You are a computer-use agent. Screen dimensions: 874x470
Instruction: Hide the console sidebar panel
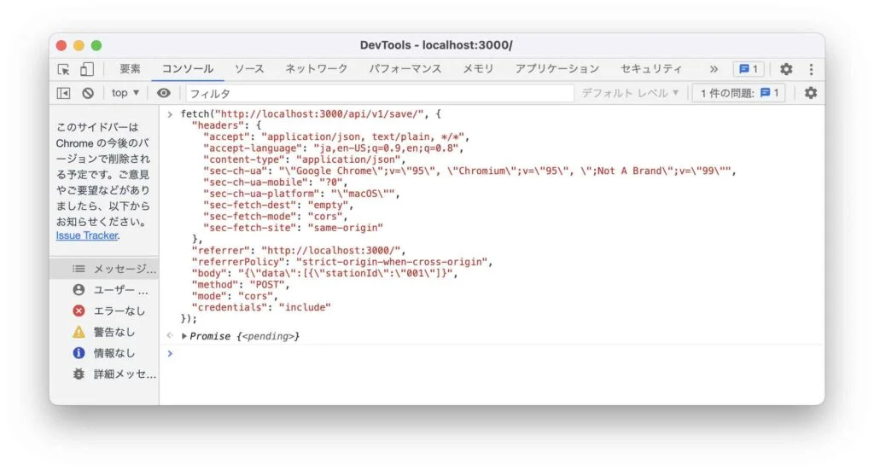64,93
